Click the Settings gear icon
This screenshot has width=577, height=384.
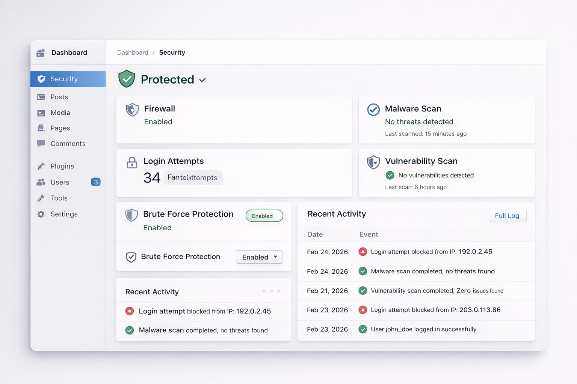pos(41,214)
